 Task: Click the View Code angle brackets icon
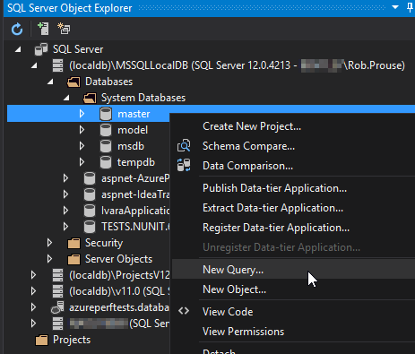point(184,311)
